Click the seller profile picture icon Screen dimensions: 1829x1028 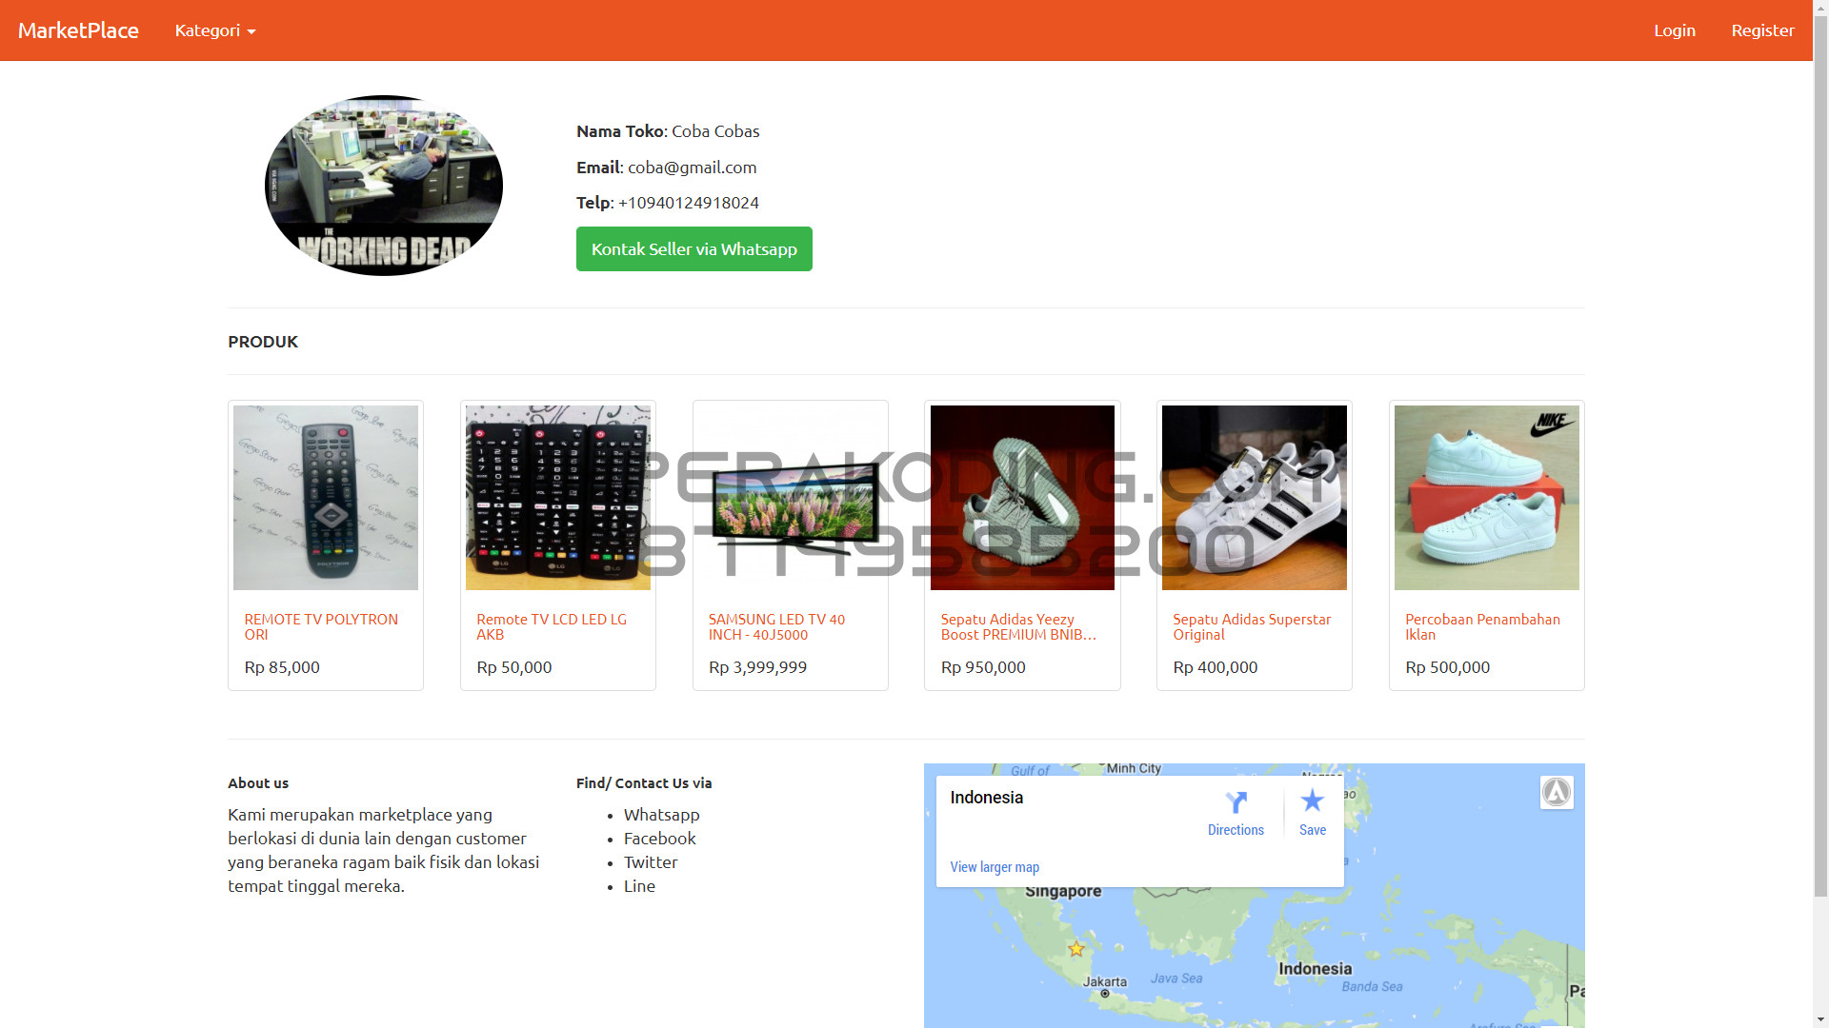383,186
